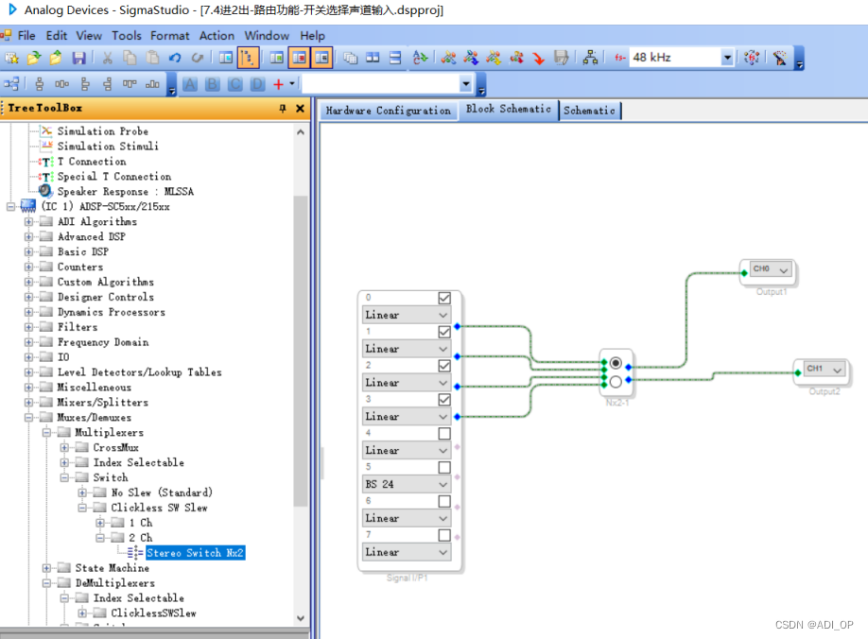Toggle the highlighted tree view toolbar icon
868x639 pixels.
248,58
